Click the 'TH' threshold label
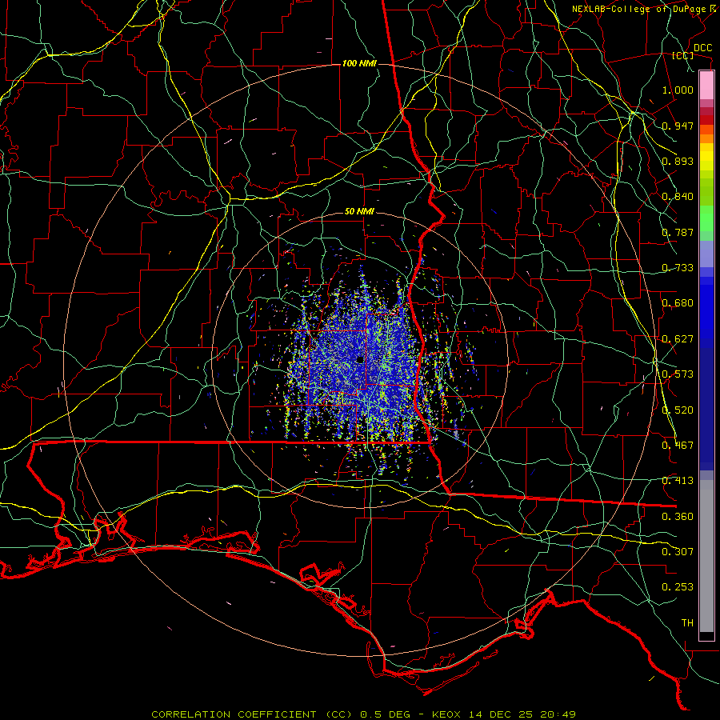Viewport: 720px width, 720px height. [687, 623]
